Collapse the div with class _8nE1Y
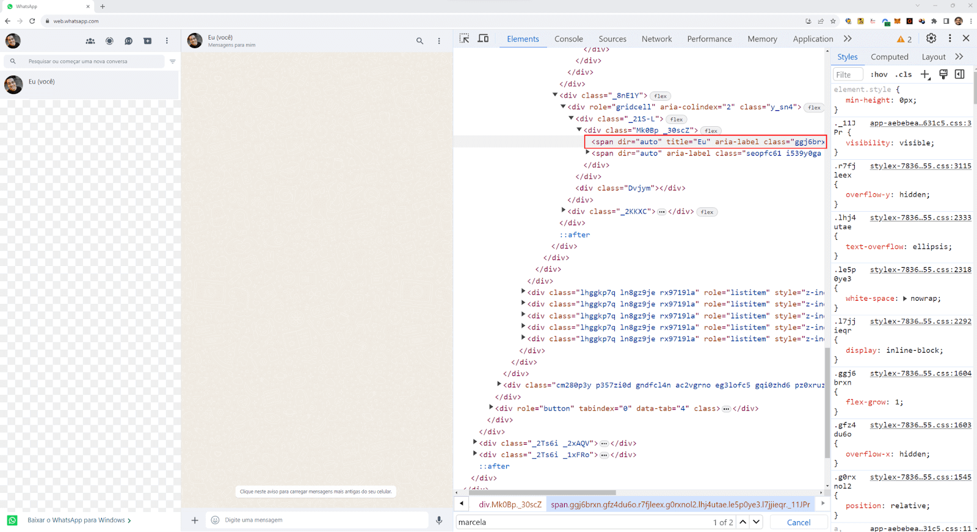Viewport: 977px width, 532px height. pos(555,95)
